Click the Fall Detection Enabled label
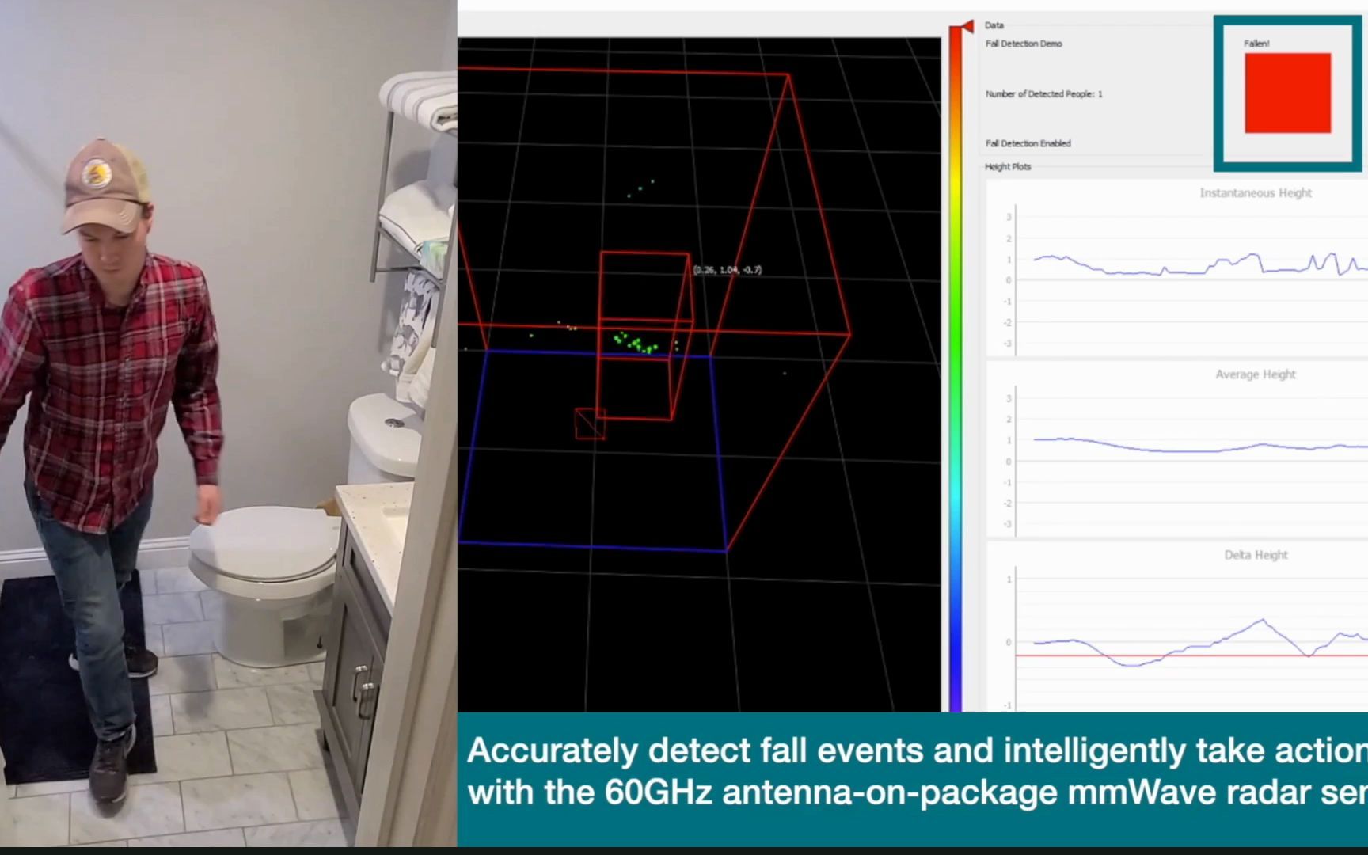Image resolution: width=1368 pixels, height=855 pixels. pos(1028,143)
